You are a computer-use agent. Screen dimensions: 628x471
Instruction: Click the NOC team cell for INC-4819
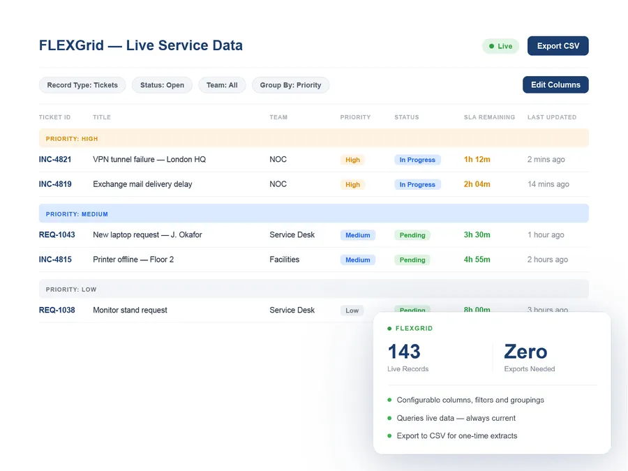pos(278,184)
